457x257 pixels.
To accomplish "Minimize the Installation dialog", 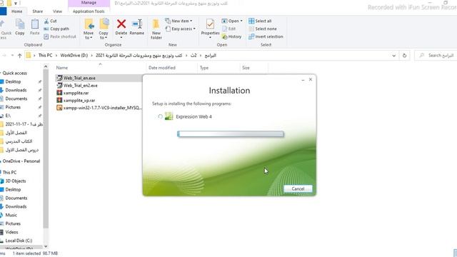I will 303,79.
